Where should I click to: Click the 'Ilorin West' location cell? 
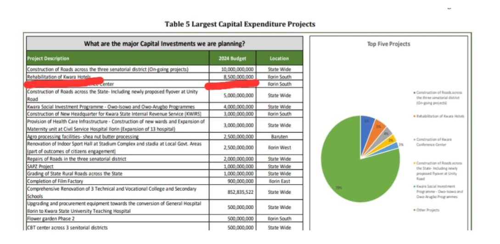point(279,148)
